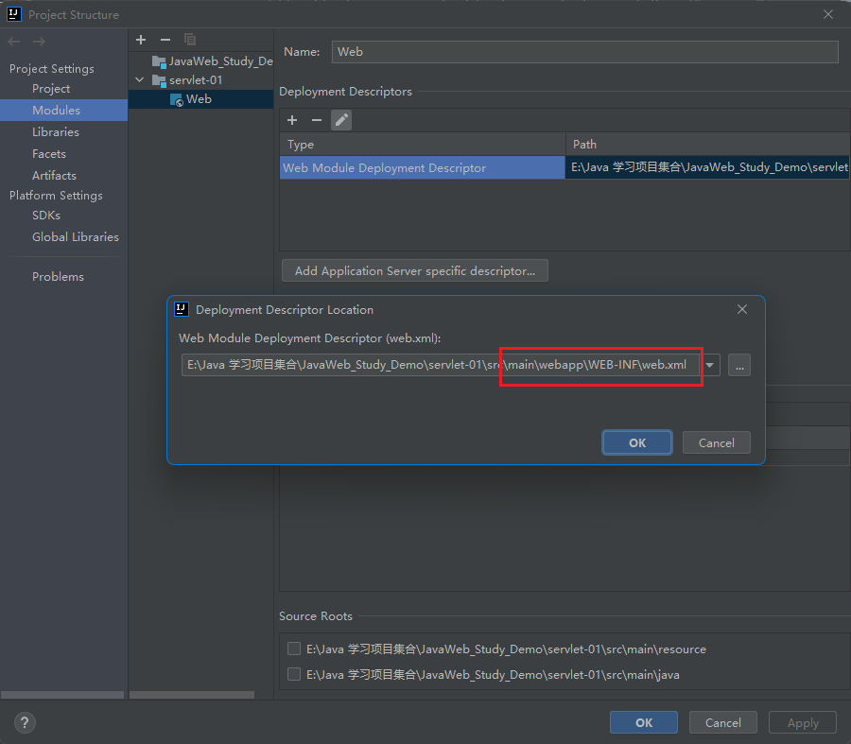Open the help question mark icon
Screen dimensions: 851x744
point(25,722)
